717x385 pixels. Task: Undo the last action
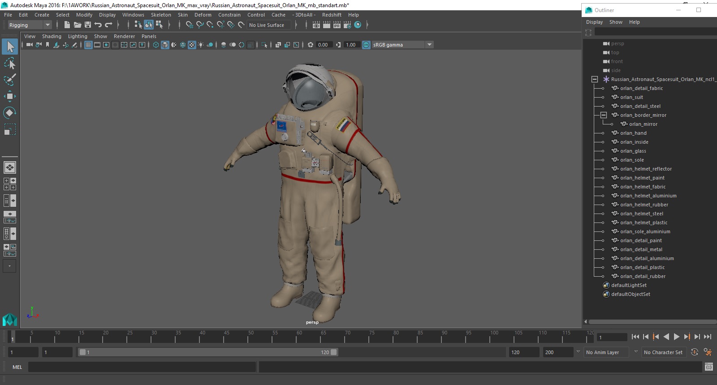98,25
